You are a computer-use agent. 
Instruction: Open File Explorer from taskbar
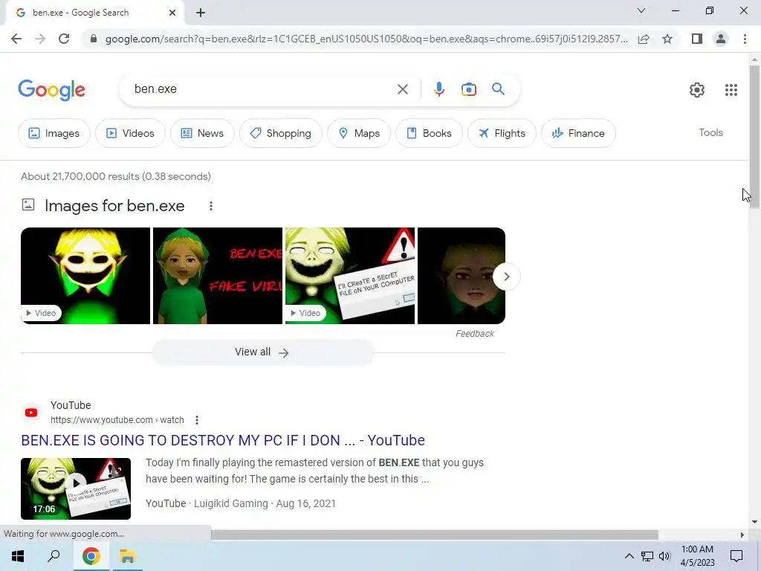tap(128, 556)
